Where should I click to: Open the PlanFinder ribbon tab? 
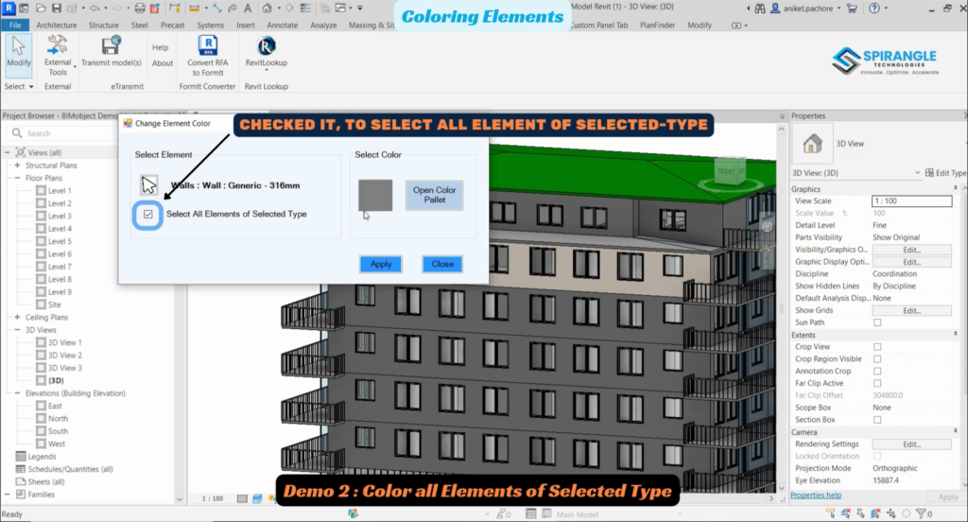658,26
